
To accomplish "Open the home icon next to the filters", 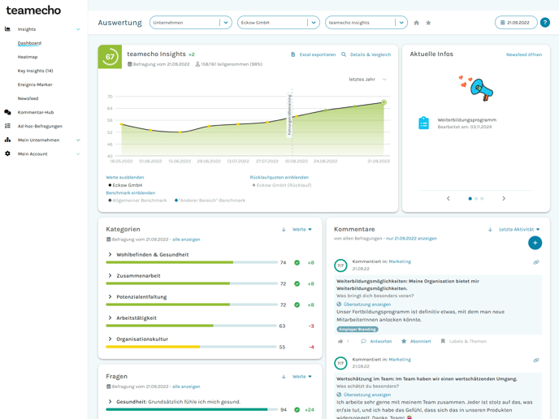I will click(x=416, y=23).
